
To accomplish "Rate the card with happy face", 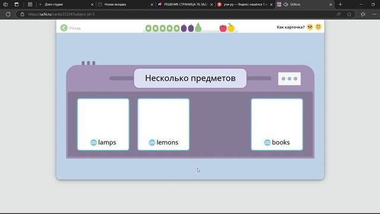I will tap(318, 27).
